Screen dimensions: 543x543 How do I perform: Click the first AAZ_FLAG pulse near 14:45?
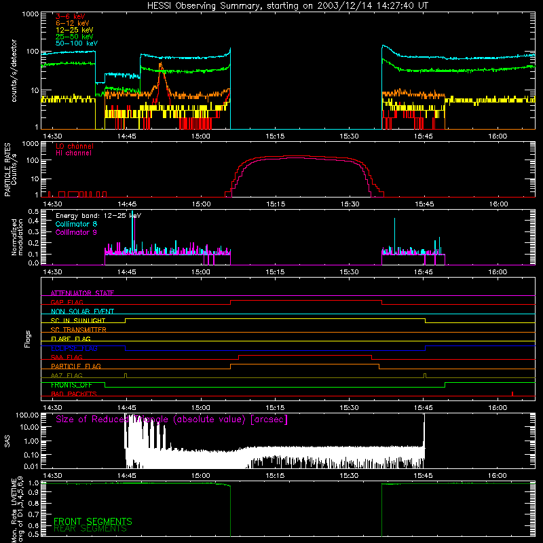click(126, 375)
